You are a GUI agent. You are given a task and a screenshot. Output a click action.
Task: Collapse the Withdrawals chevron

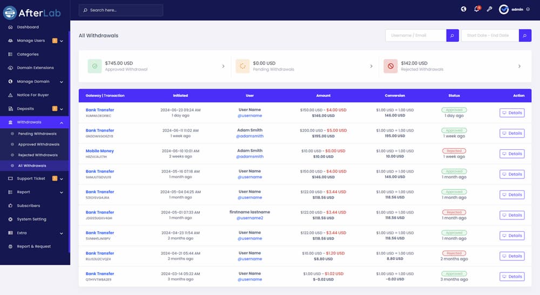pyautogui.click(x=62, y=122)
